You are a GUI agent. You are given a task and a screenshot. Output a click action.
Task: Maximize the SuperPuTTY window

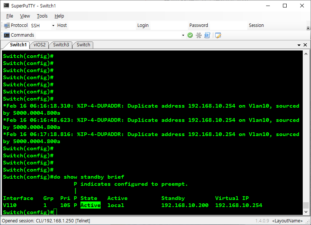pos(285,6)
